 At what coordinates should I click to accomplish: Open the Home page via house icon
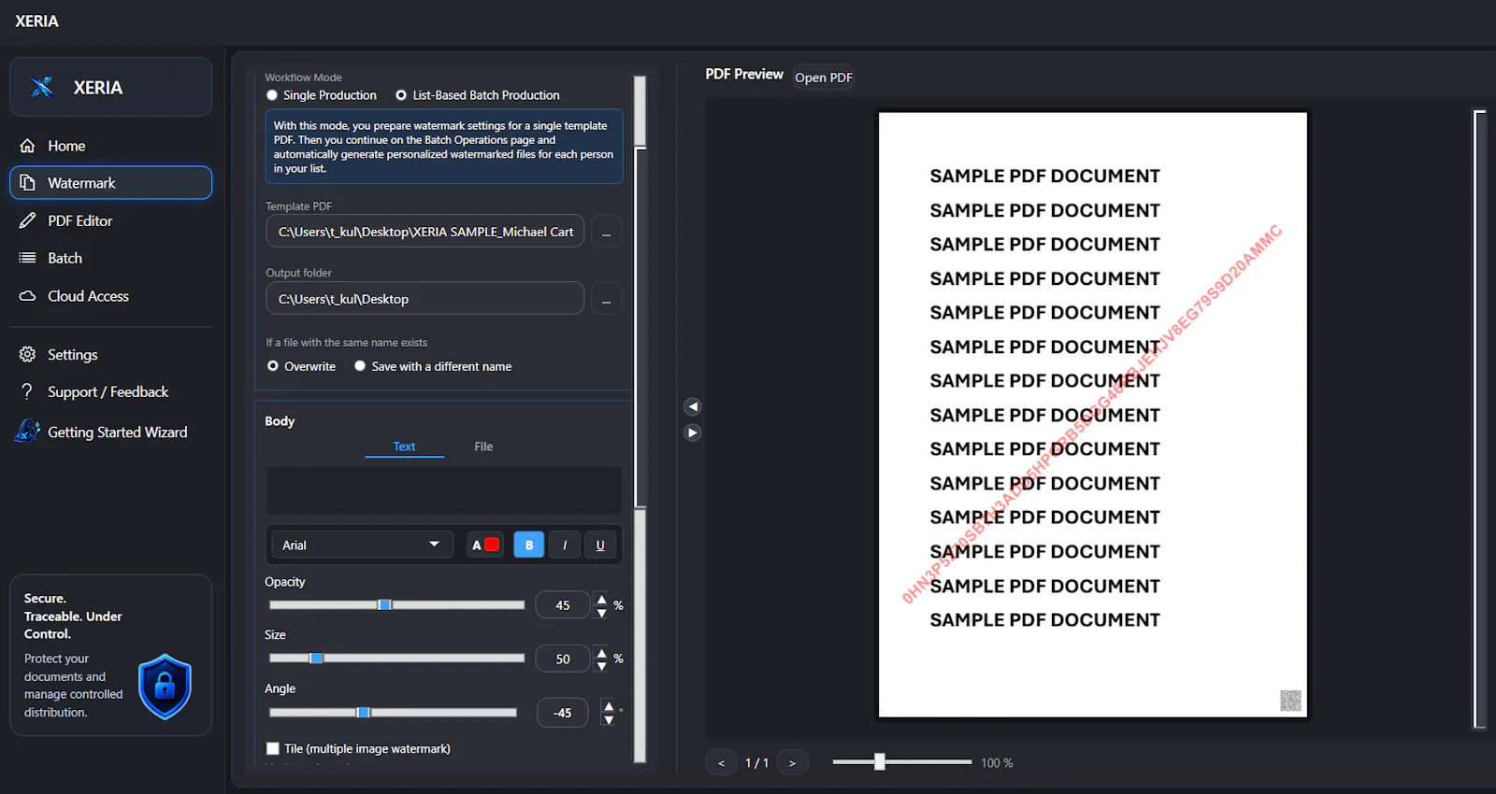coord(27,146)
